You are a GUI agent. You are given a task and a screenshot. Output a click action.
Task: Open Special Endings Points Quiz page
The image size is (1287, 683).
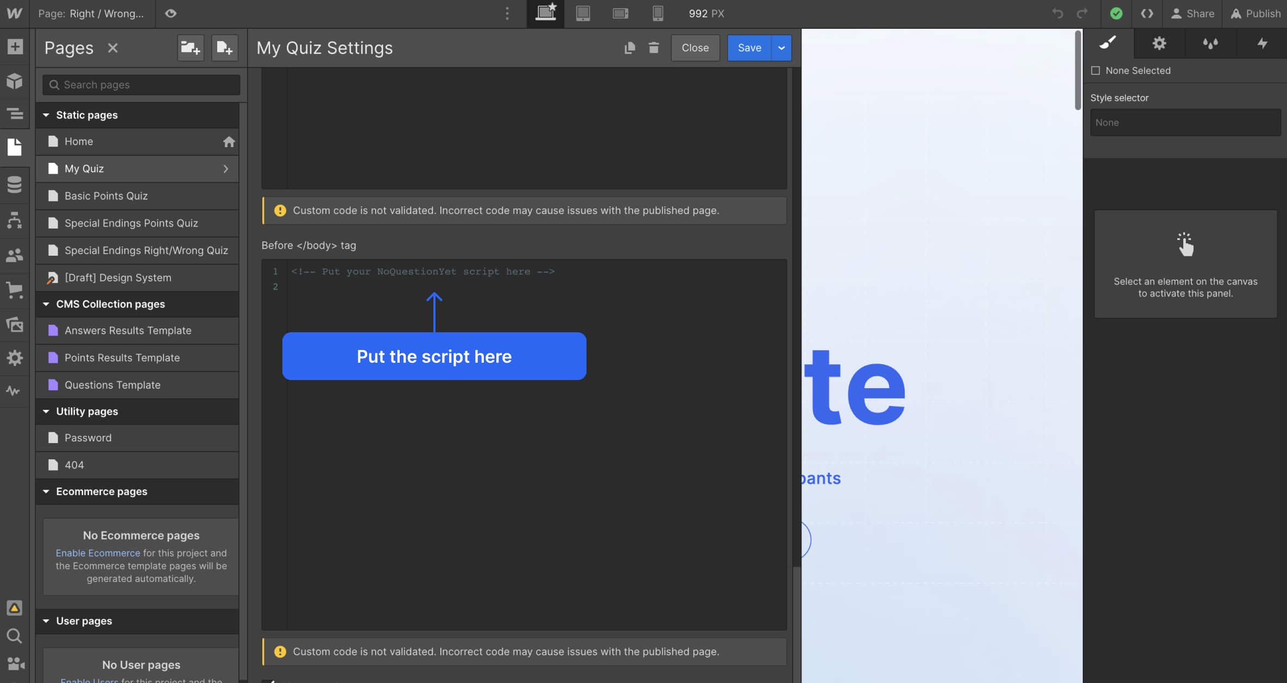pyautogui.click(x=137, y=223)
